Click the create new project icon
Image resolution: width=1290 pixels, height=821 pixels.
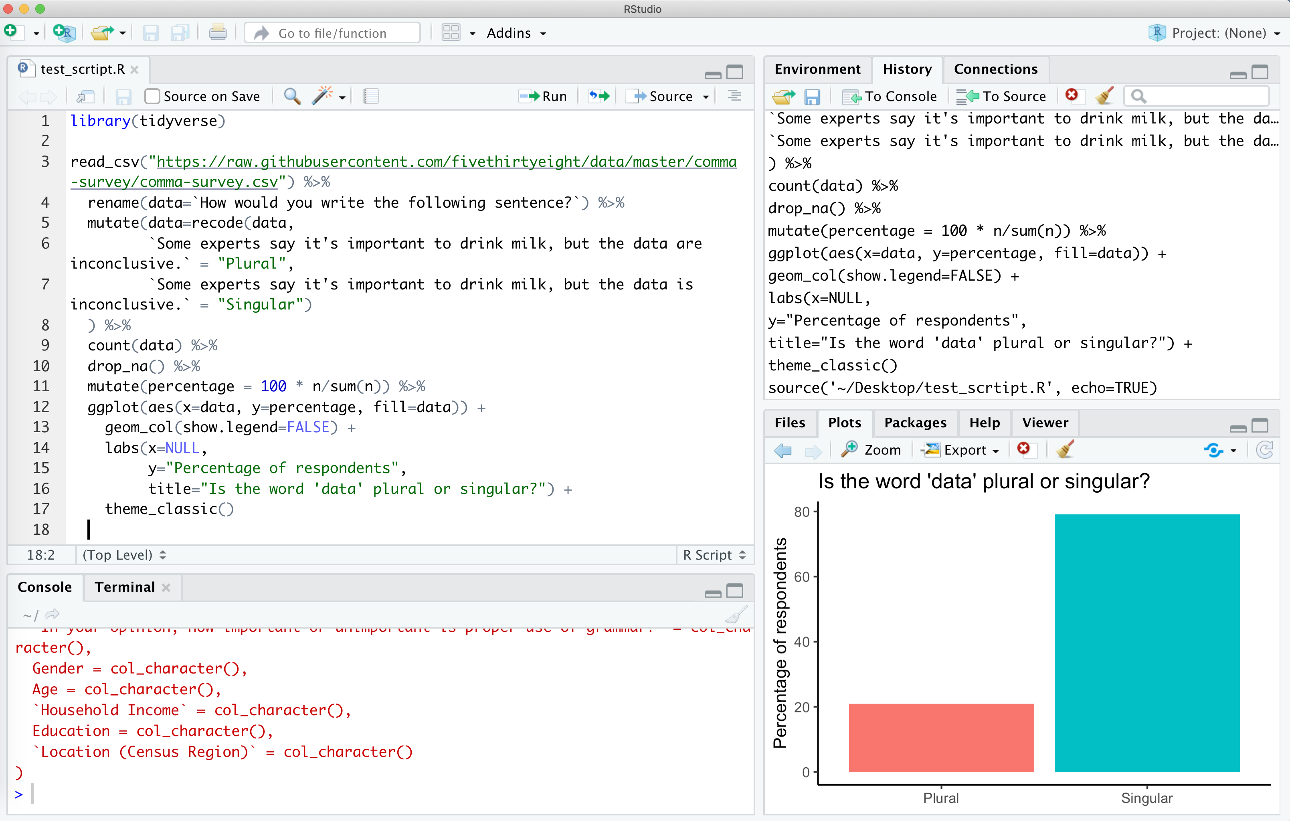(x=64, y=33)
